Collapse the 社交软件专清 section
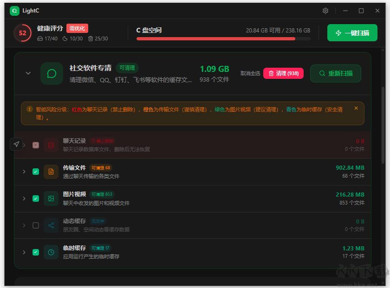Screen dimensions: 390x288 (x=28, y=73)
